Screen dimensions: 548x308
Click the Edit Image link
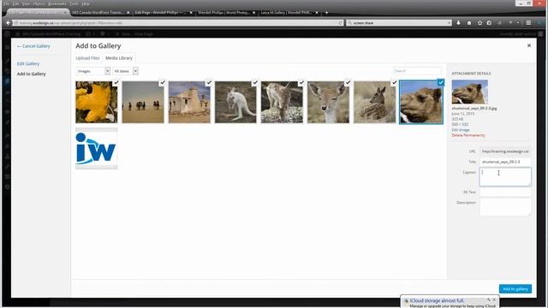461,129
